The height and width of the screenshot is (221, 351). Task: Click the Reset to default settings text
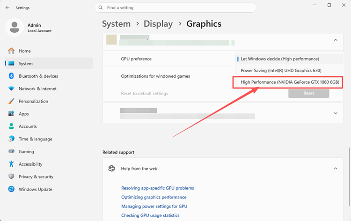145,93
